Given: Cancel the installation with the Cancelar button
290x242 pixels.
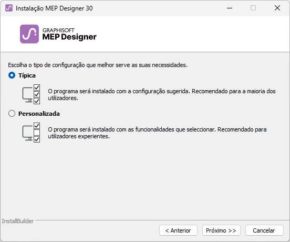Looking at the screenshot, I should coord(264,230).
